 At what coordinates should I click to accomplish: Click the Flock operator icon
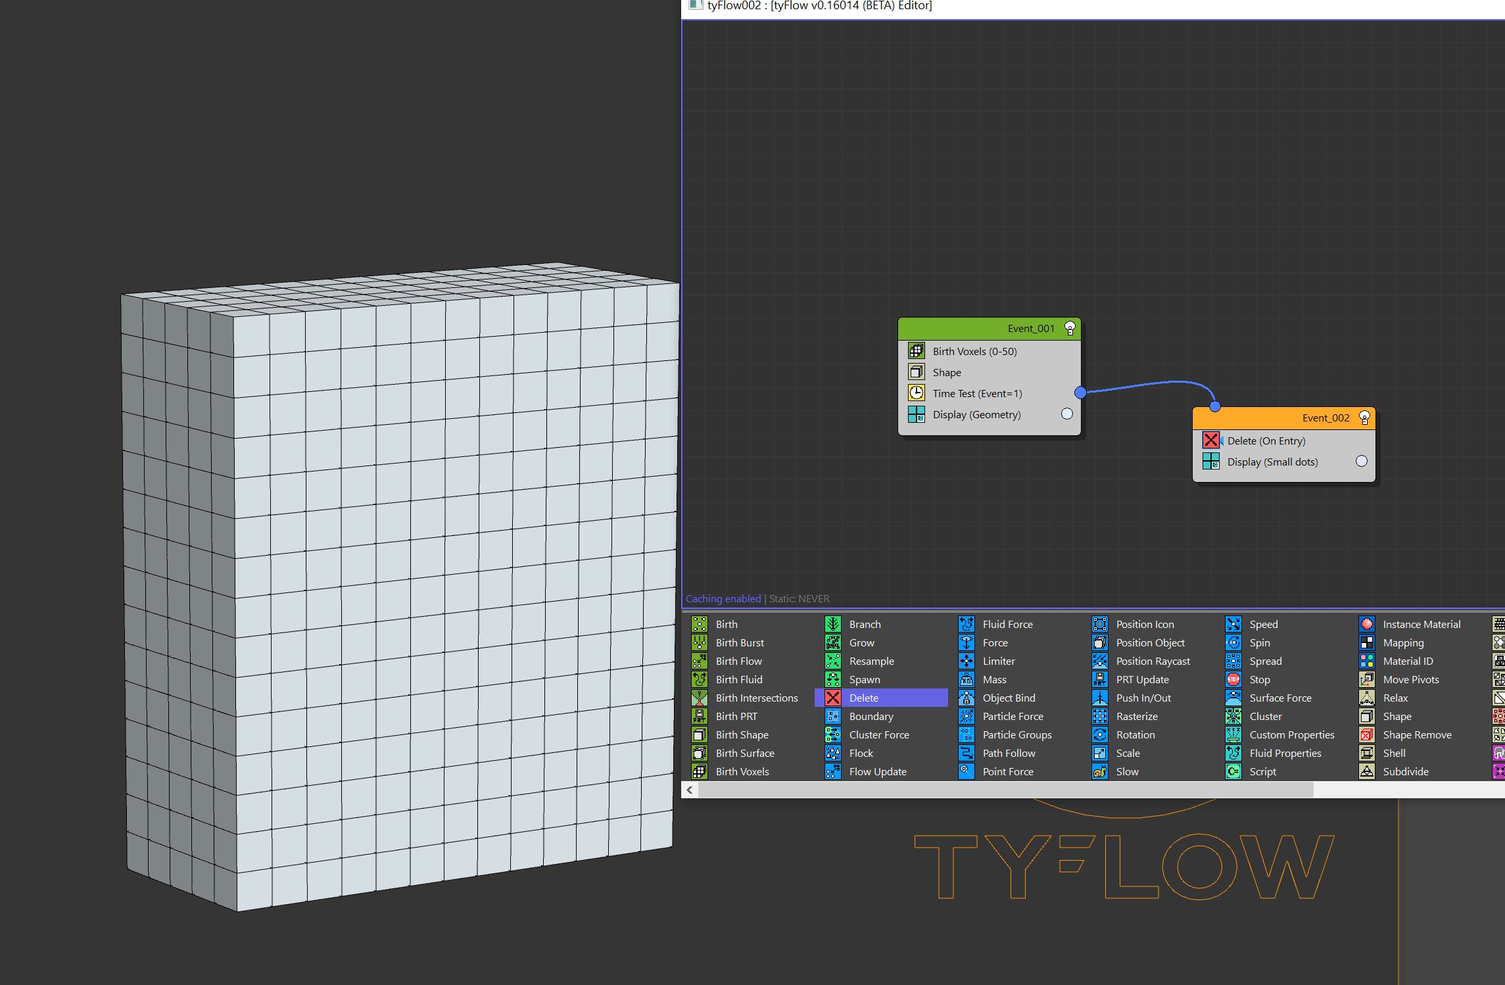point(833,753)
